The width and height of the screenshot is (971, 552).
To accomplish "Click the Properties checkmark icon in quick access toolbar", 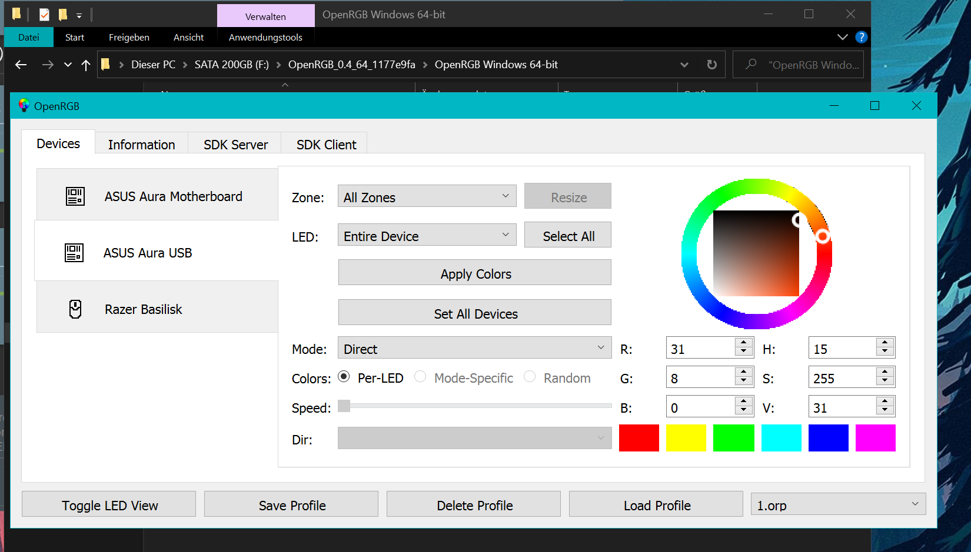I will tap(44, 14).
